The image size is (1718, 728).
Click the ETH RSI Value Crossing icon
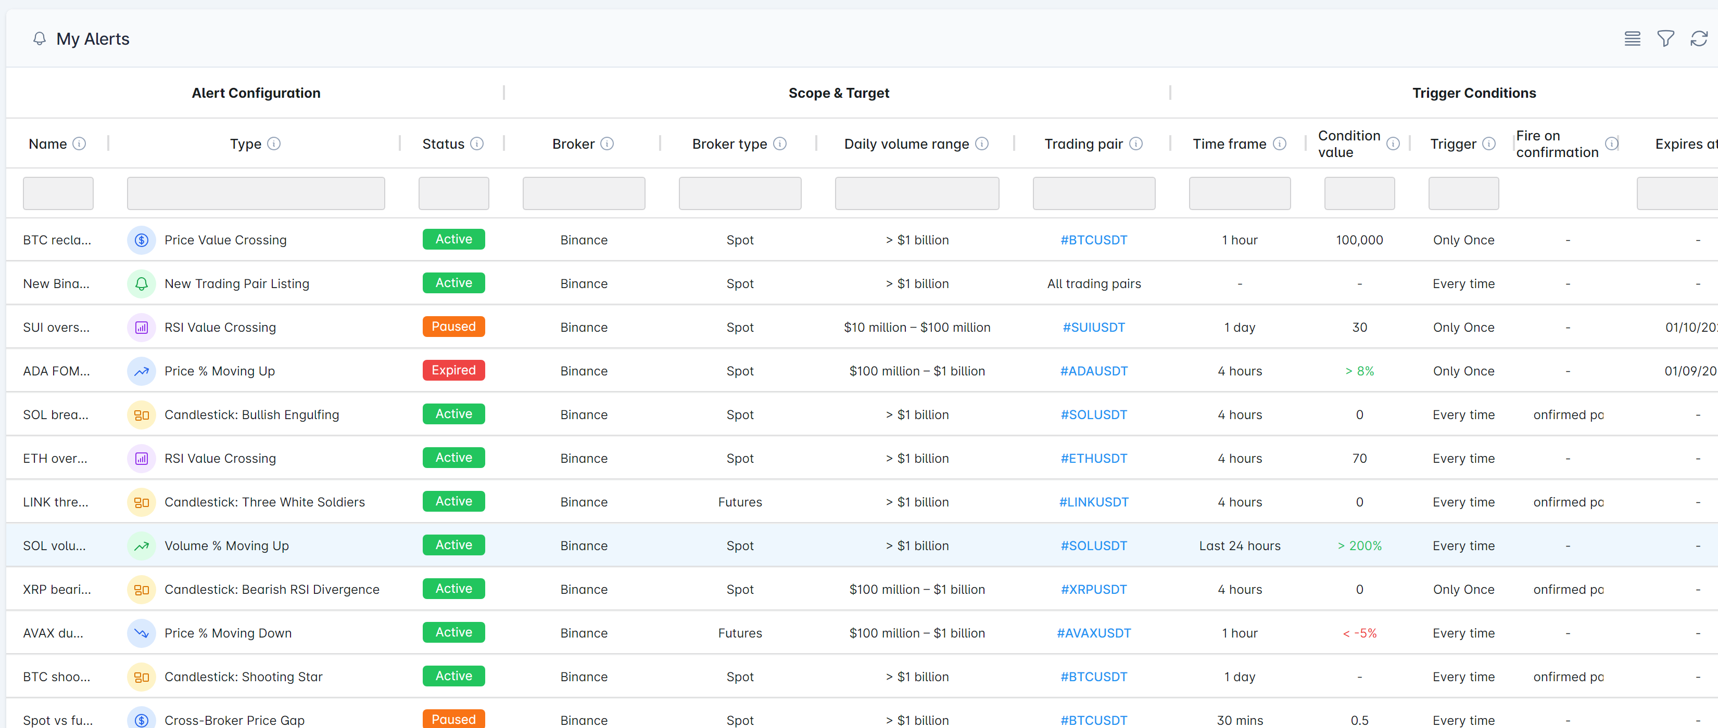(x=142, y=458)
